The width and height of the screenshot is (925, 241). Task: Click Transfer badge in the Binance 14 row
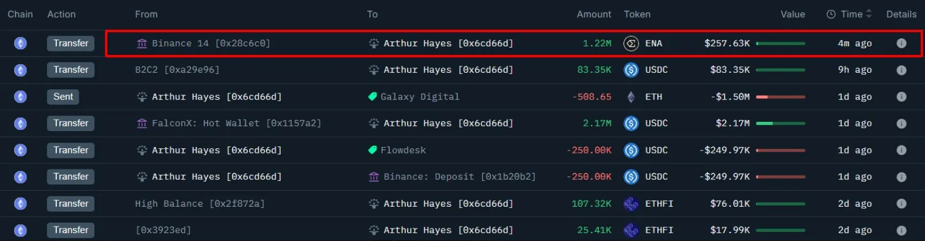coord(71,44)
